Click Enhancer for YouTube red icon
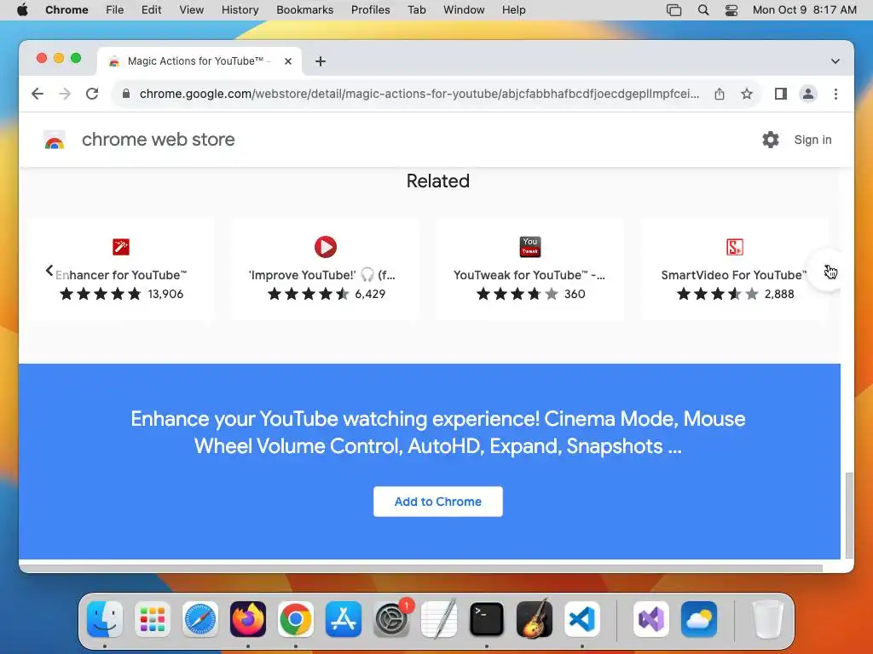Viewport: 873px width, 654px height. (x=121, y=246)
